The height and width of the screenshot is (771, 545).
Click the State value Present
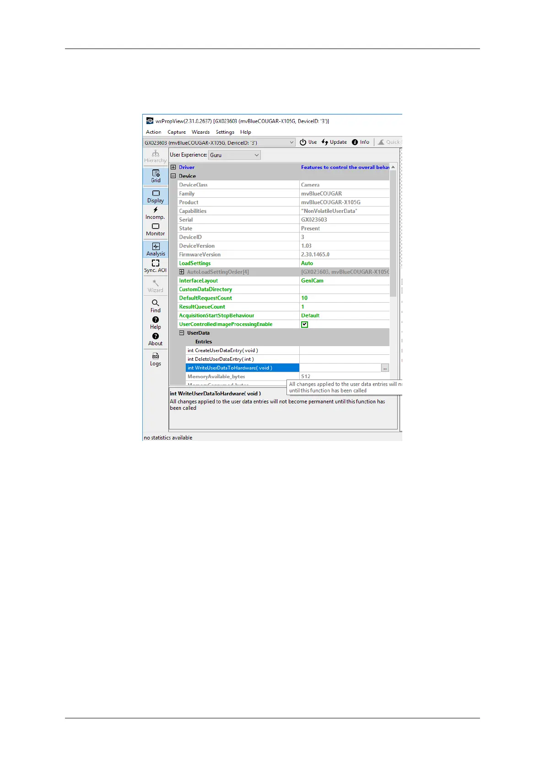310,228
